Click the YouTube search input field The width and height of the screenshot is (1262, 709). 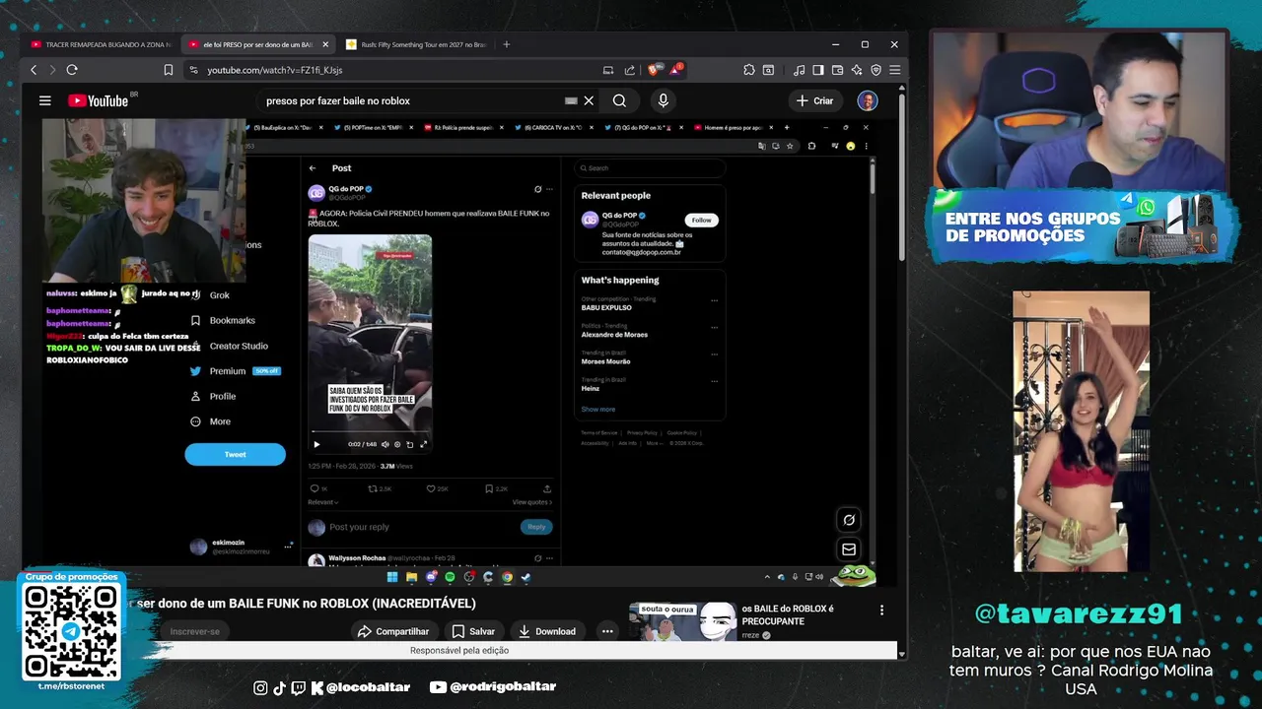pos(414,100)
